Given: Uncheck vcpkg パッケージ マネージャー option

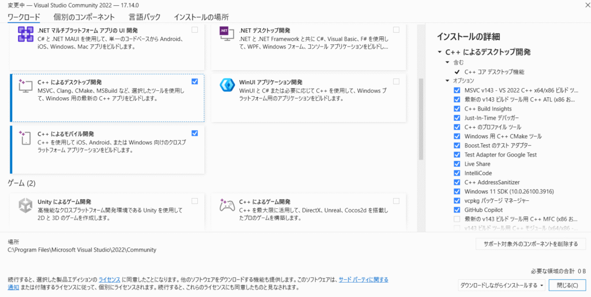Looking at the screenshot, I should [x=457, y=200].
